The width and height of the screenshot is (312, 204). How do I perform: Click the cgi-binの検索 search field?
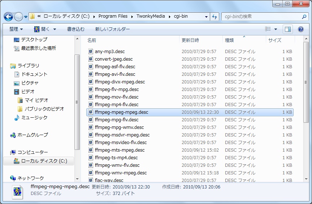point(262,17)
